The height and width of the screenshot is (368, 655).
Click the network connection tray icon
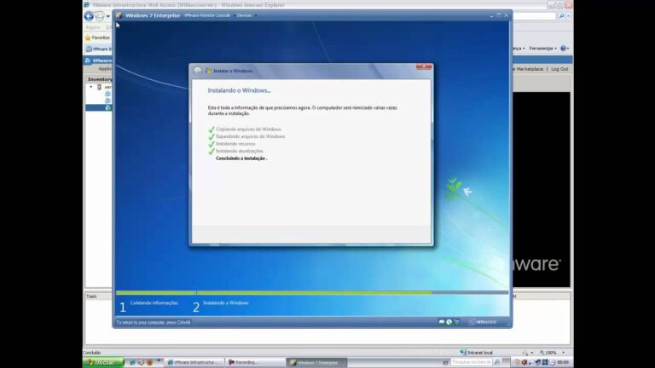(x=537, y=363)
